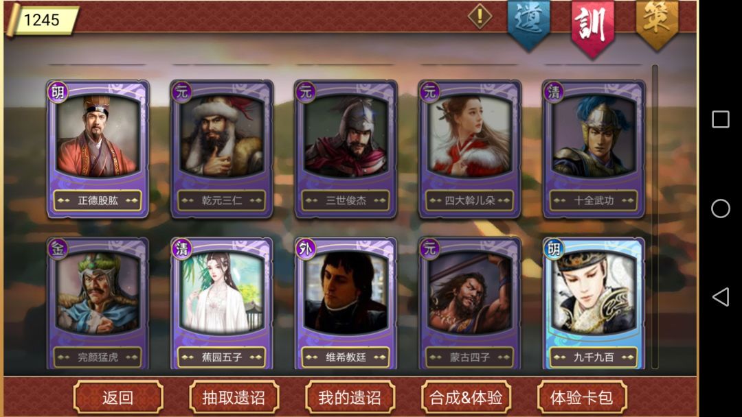Select the 乾元三仁 card
The height and width of the screenshot is (417, 742).
(x=222, y=149)
